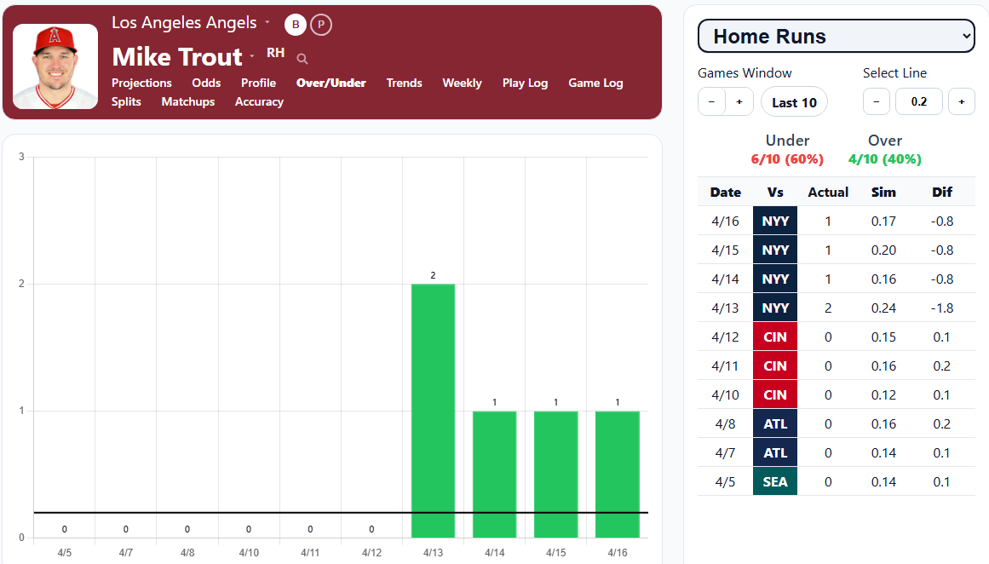Click the NYY badge in 4/15 row
Viewport: 989px width, 564px height.
775,250
